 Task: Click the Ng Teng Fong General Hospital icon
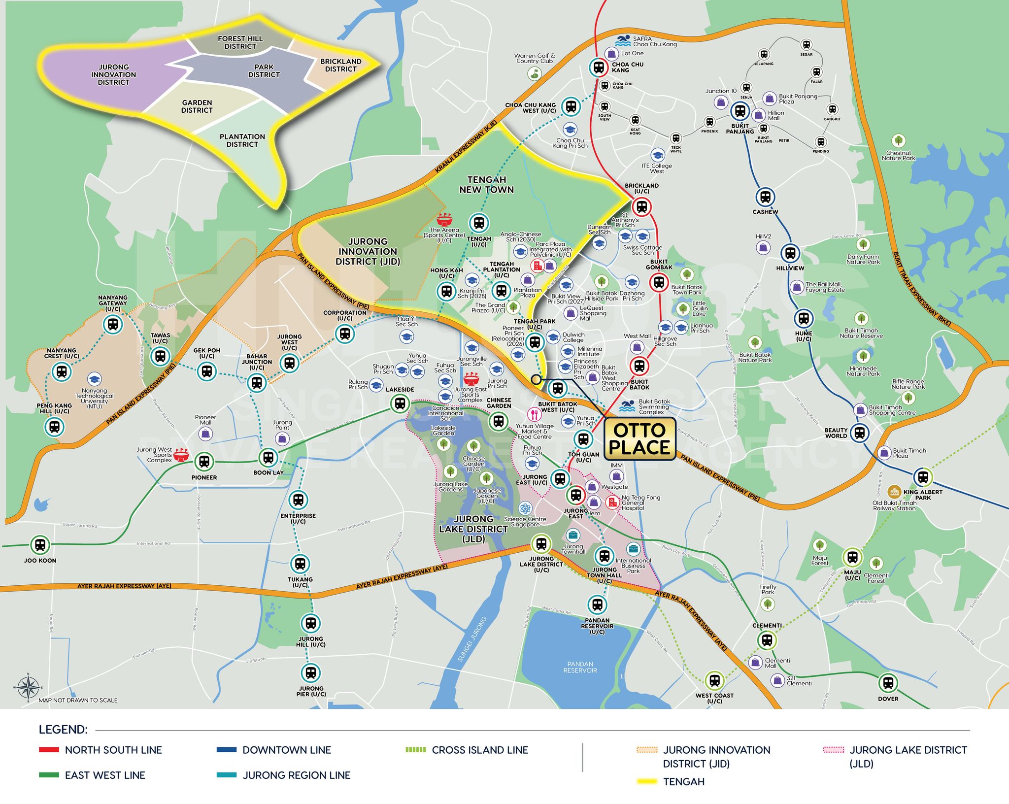tap(612, 502)
